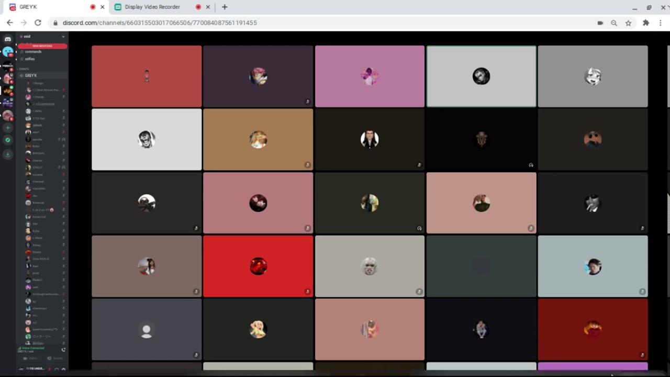Open a new browser tab

225,7
